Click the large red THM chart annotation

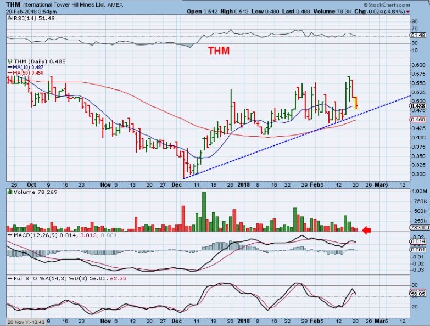[x=218, y=51]
